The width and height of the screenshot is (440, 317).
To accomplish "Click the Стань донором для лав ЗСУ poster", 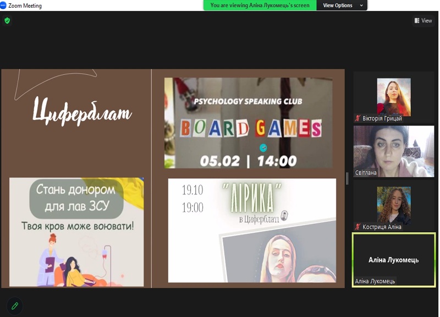I will point(76,232).
